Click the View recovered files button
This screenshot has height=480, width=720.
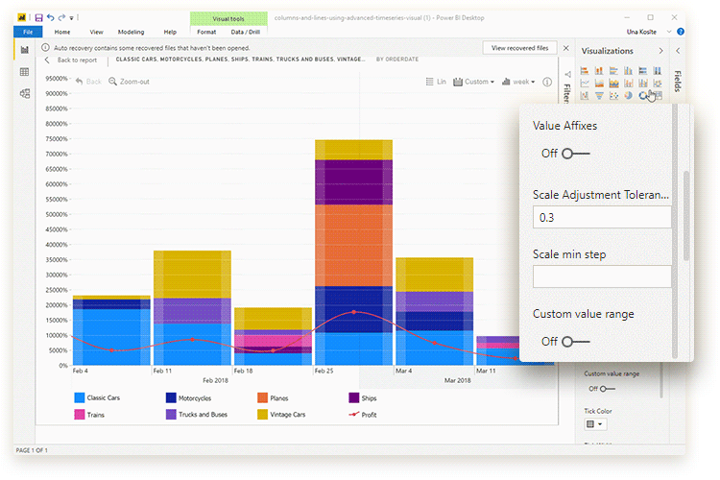pyautogui.click(x=519, y=47)
